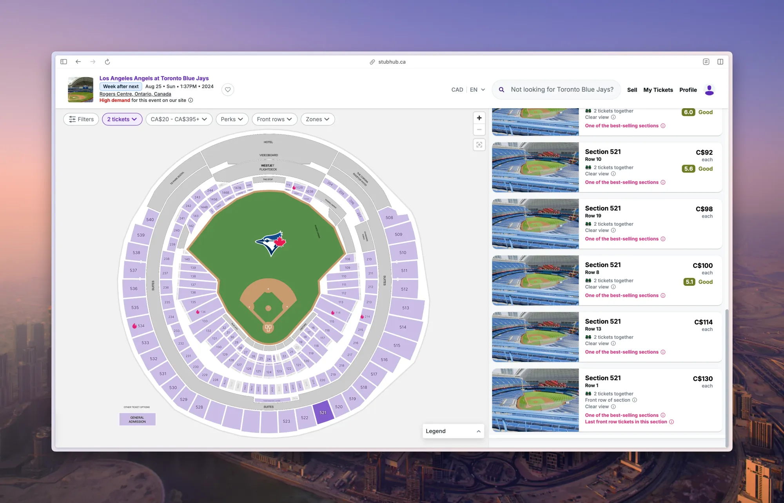Open Front row of section info icon
Screen dimensions: 784x503
point(634,400)
